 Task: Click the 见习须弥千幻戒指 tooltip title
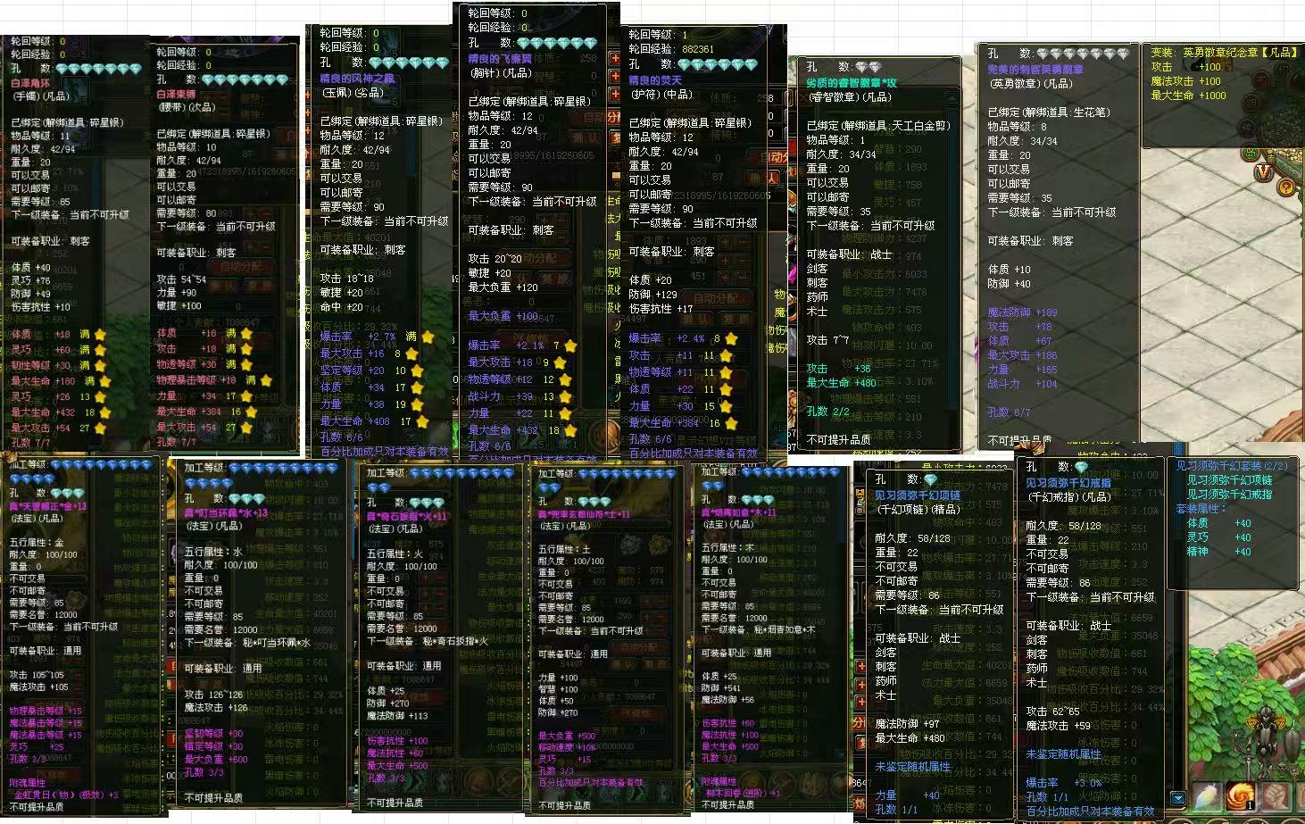pyautogui.click(x=1069, y=483)
